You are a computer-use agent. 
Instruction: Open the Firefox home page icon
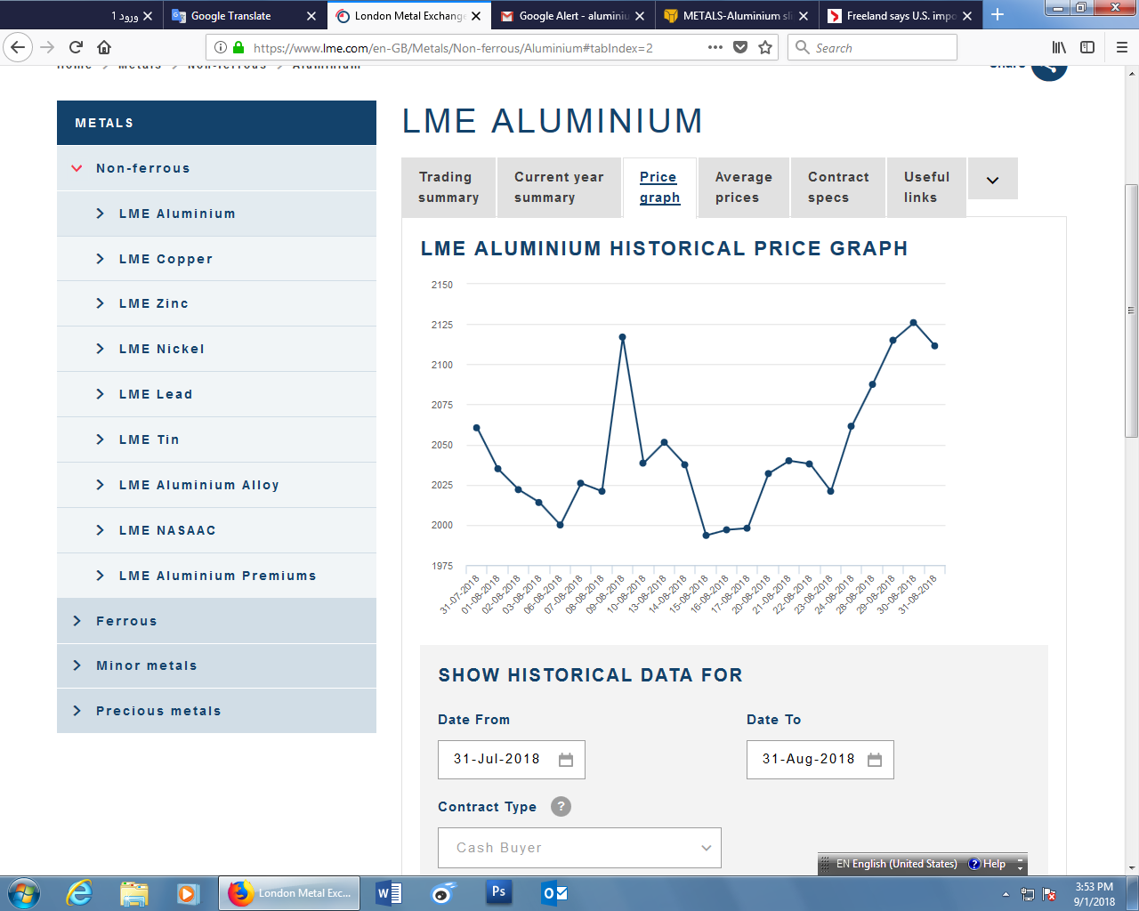(104, 47)
